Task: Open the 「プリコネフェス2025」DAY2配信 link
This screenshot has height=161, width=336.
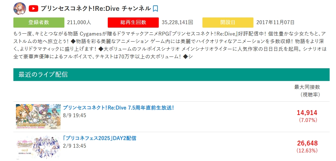Action: click(x=99, y=138)
